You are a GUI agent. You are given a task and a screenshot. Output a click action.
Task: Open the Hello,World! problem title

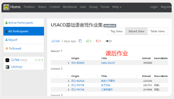(x=108, y=63)
